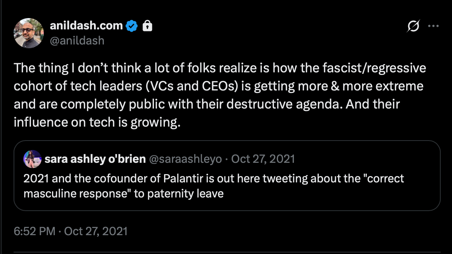The image size is (452, 254).
Task: Click "influence on tech is growing" sentence
Action: [97, 122]
